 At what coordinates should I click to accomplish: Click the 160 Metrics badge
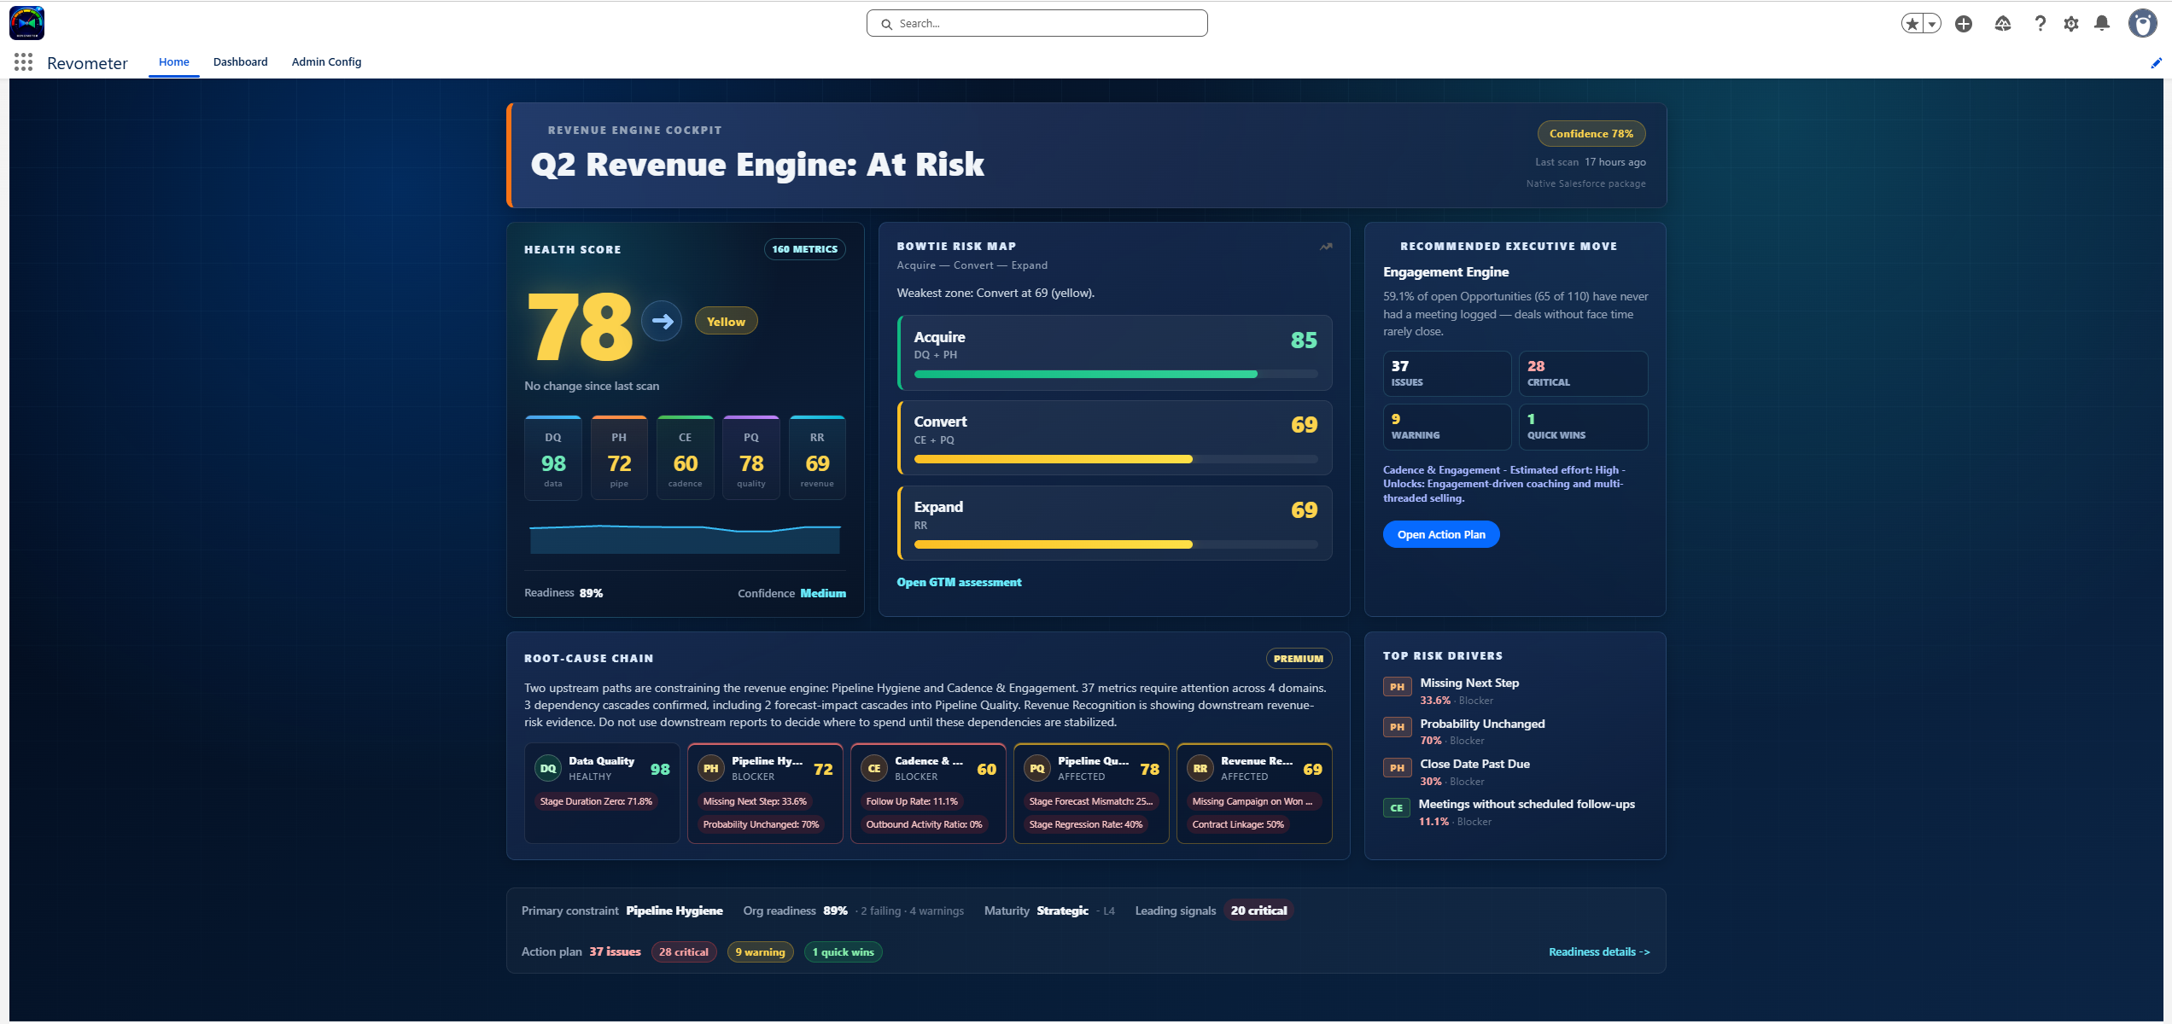point(804,249)
